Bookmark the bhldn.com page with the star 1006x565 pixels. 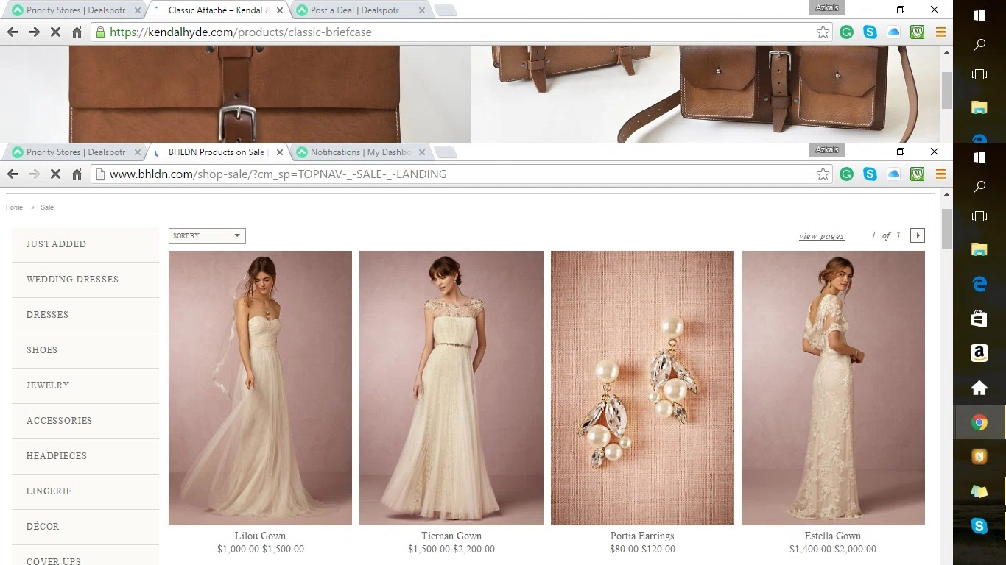[823, 174]
